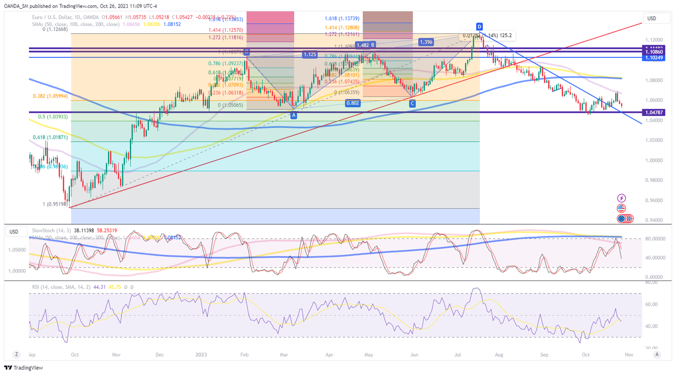Click the purple lightning bolt event icon
The height and width of the screenshot is (375, 676).
[621, 198]
